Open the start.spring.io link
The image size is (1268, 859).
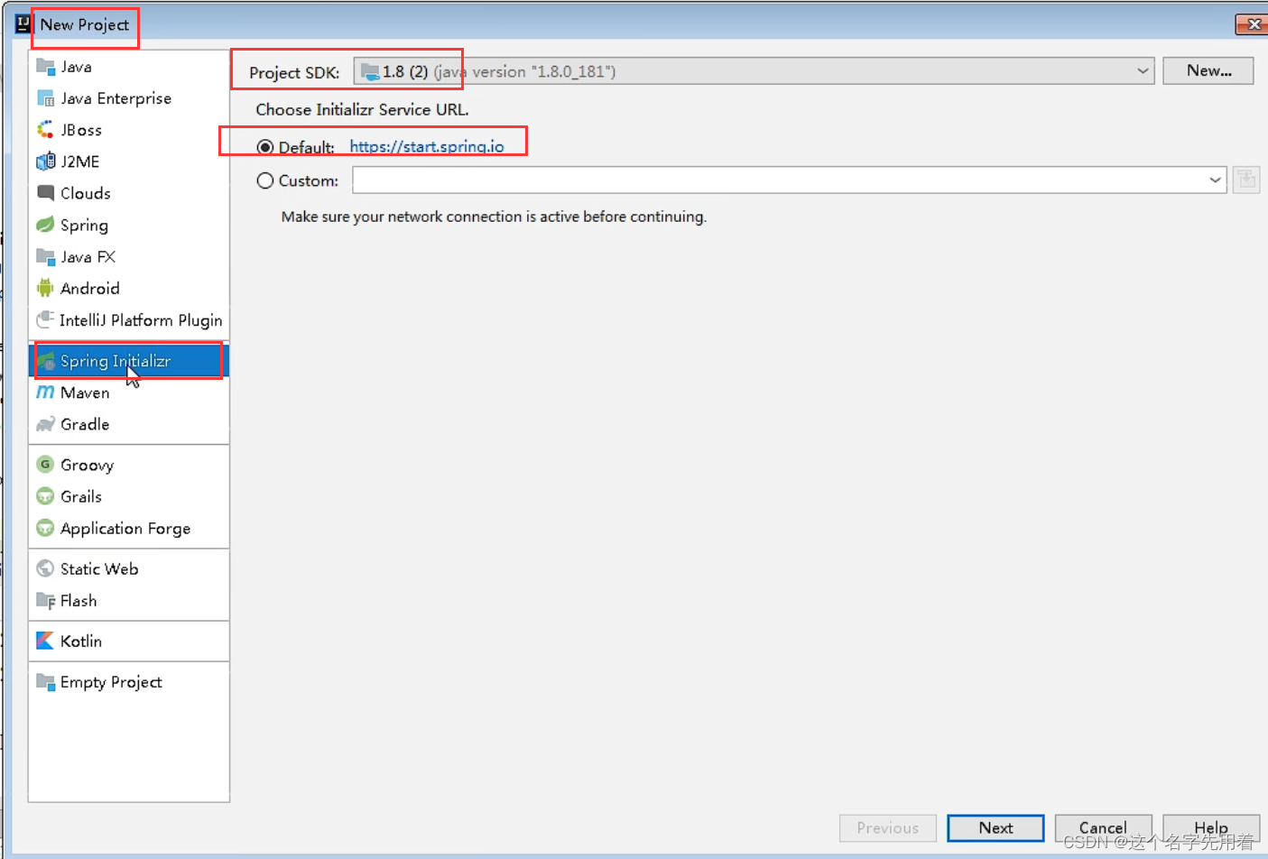(427, 146)
